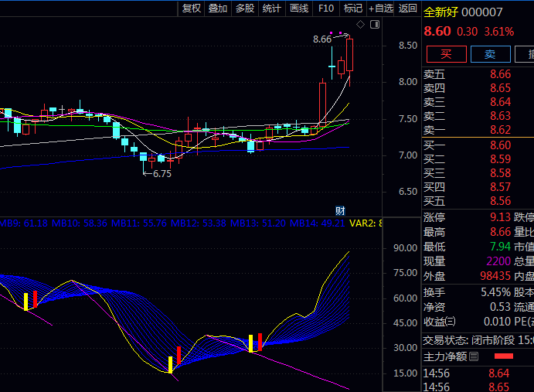Open the 叠加 overlay option
This screenshot has height=392, width=534.
[x=218, y=9]
